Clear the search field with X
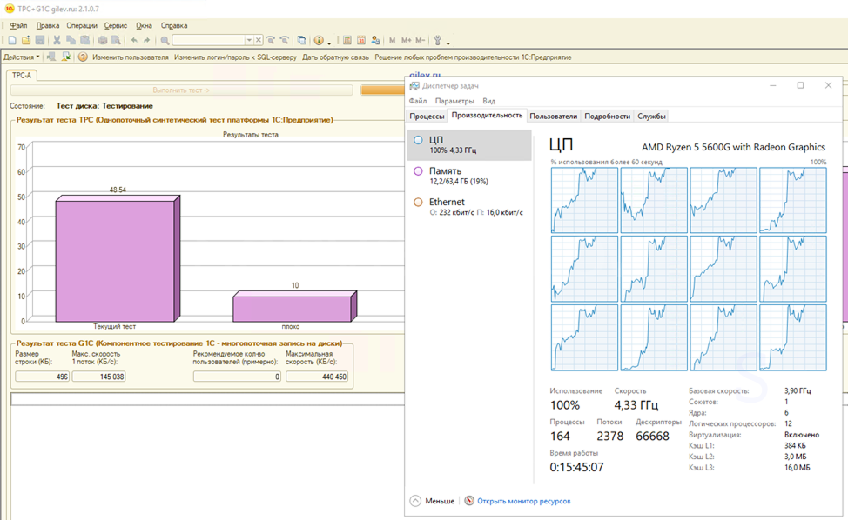 pos(259,41)
